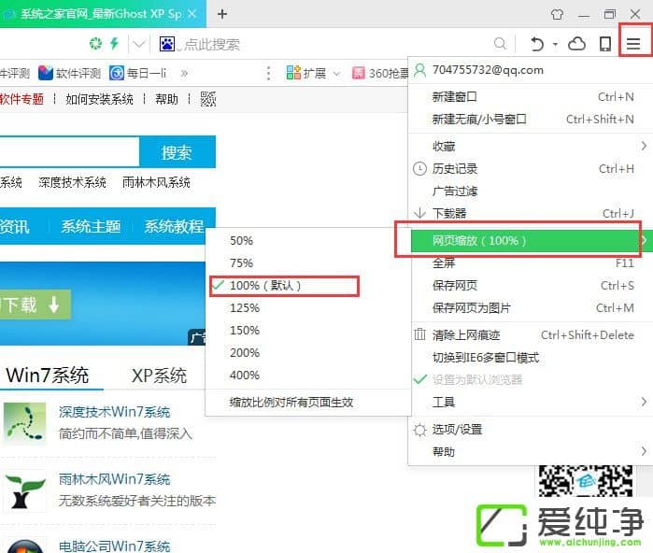The image size is (653, 553).
Task: Click the Baidu paw search engine icon
Action: 167,44
